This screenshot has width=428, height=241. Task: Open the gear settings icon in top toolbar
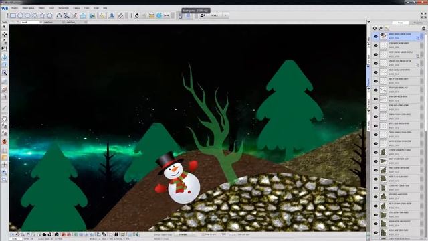(203, 15)
